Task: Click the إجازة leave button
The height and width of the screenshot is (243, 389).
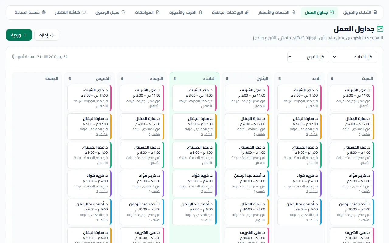Action: click(47, 35)
